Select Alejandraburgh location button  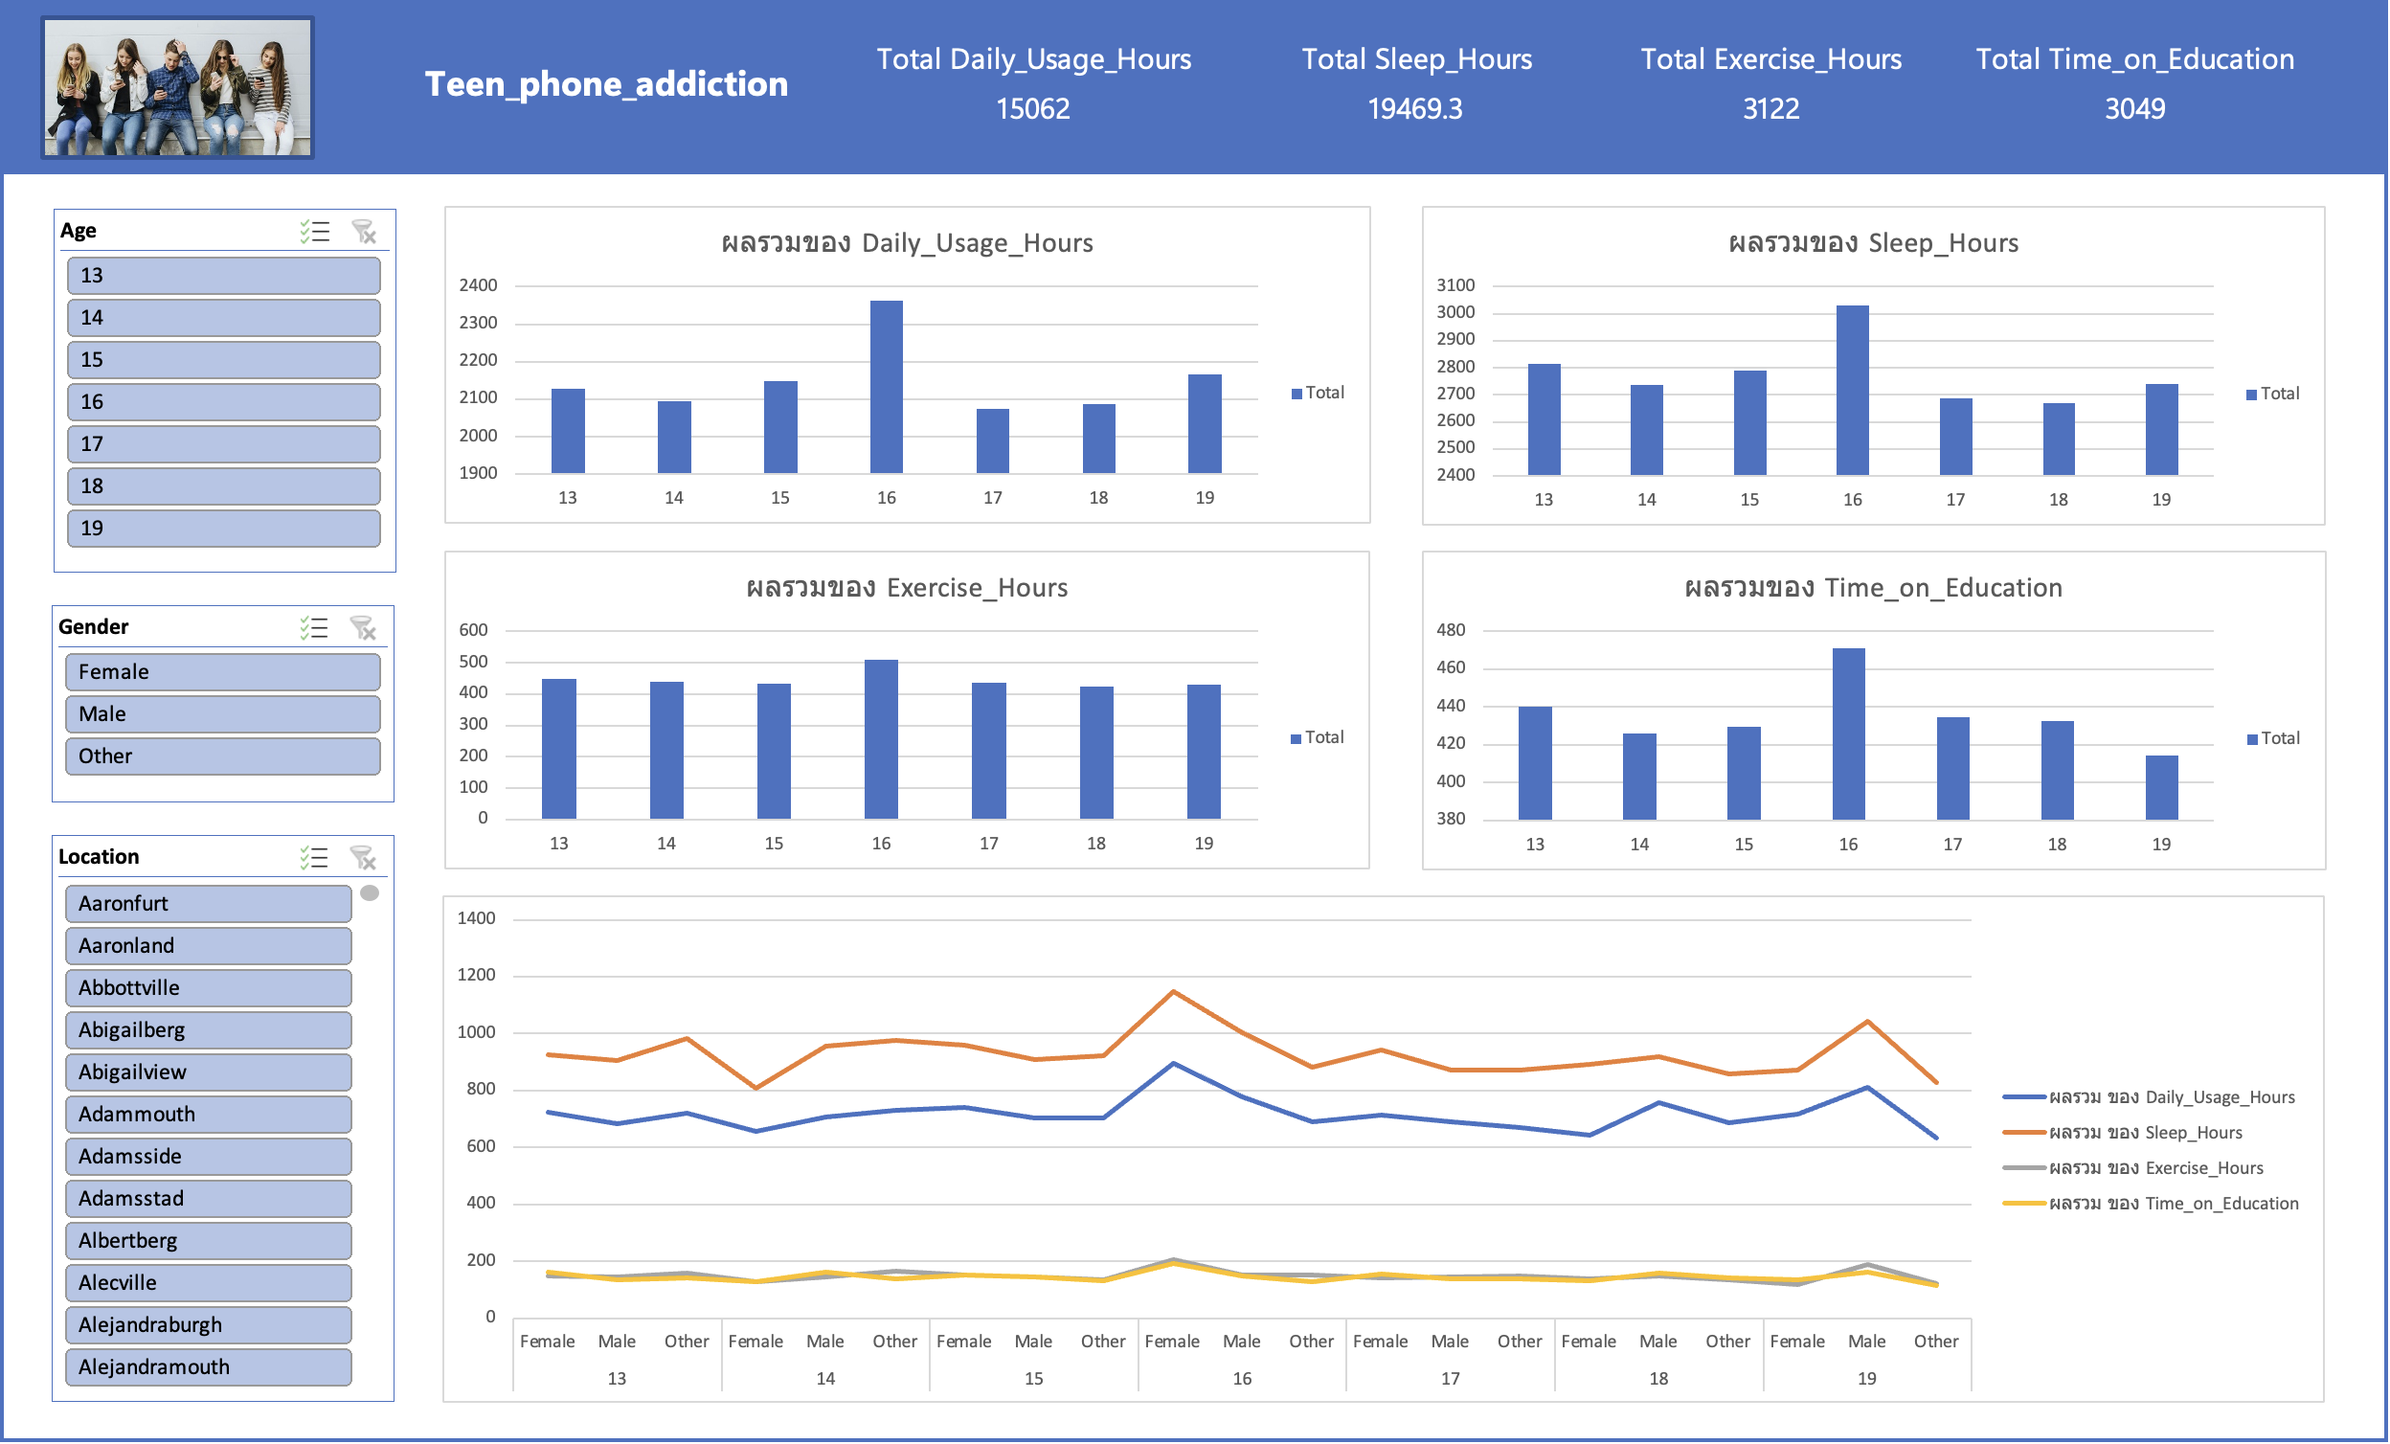209,1325
